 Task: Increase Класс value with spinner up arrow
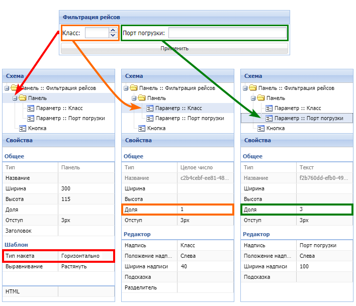coord(113,31)
